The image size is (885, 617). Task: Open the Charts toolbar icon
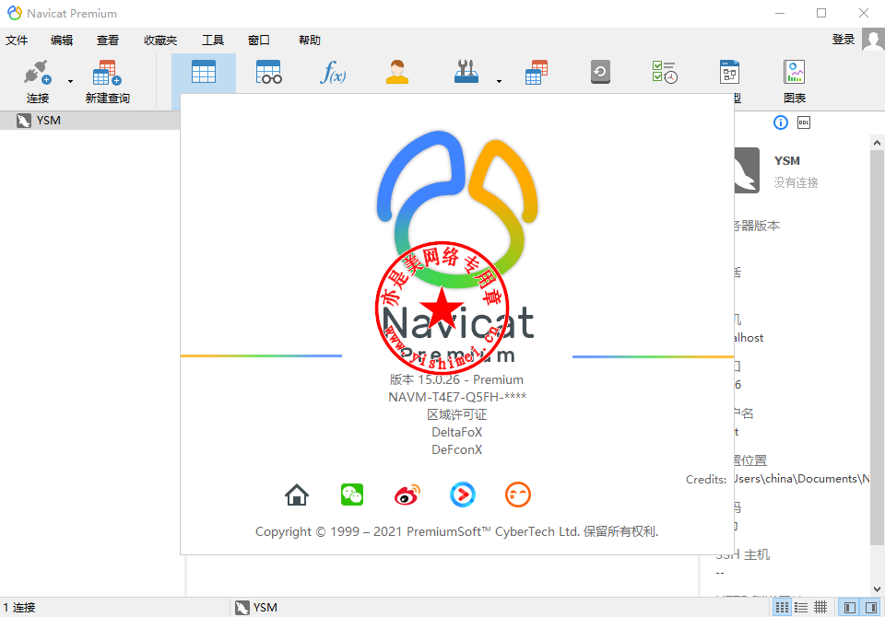(794, 72)
